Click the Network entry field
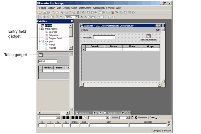The height and width of the screenshot is (134, 201). [x=104, y=37]
